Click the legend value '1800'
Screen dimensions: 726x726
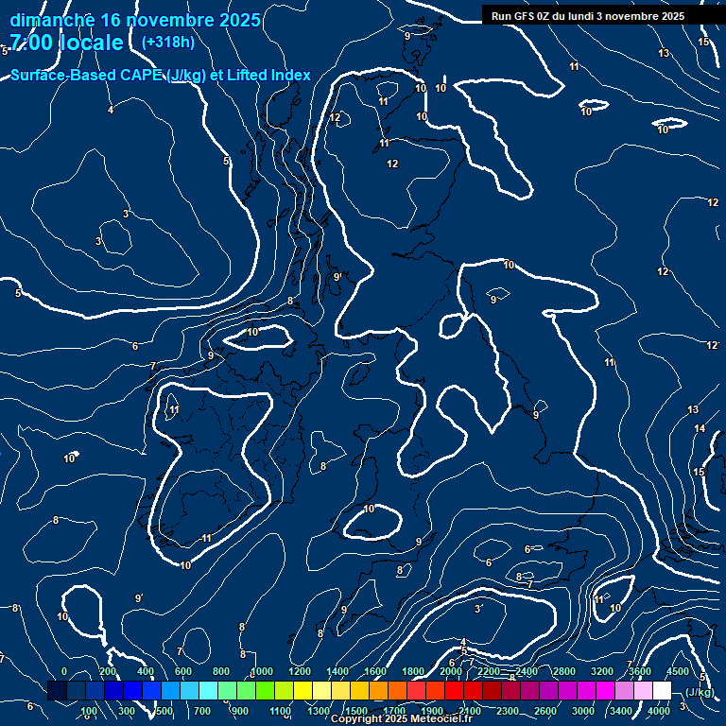(413, 671)
